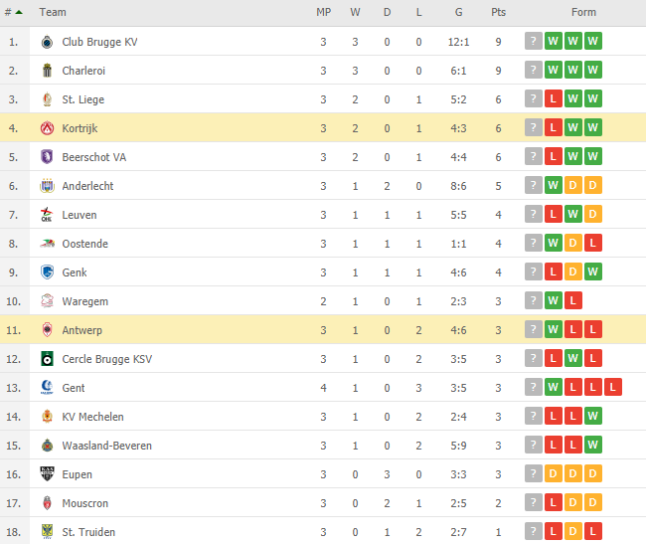Open the Antwerp team page link
The image size is (646, 544).
(x=81, y=330)
